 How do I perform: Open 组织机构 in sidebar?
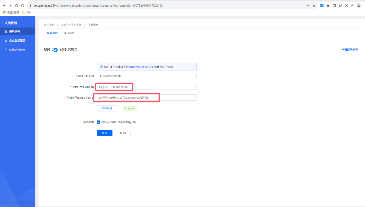pos(18,31)
